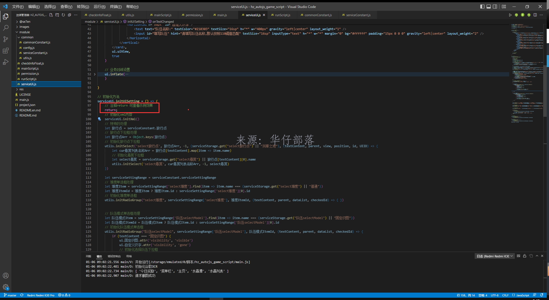Image resolution: width=549 pixels, height=300 pixels.
Task: Open editor more actions ellipsis menu
Action: point(541,15)
